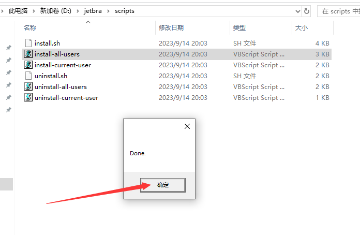Image resolution: width=360 pixels, height=235 pixels.
Task: Open address bar history dropdown
Action: pos(298,11)
